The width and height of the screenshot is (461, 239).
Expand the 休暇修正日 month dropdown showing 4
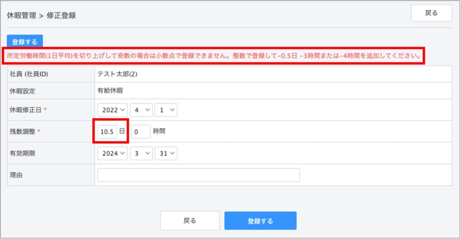pyautogui.click(x=141, y=110)
